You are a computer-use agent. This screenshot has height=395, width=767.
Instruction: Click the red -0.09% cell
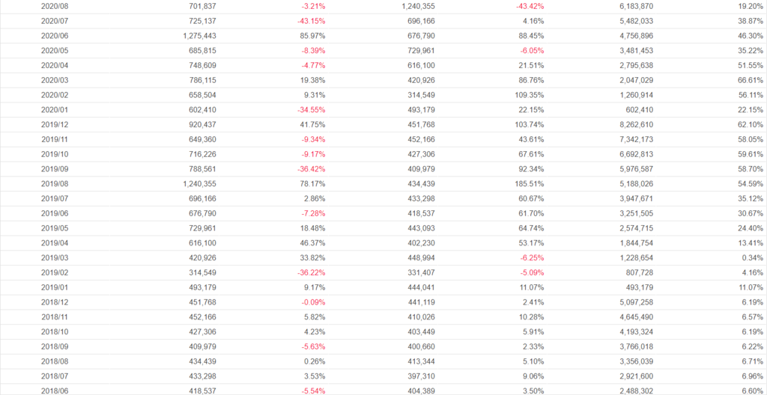click(312, 302)
